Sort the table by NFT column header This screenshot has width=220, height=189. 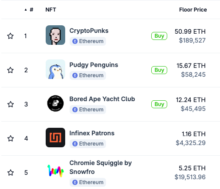click(x=51, y=10)
